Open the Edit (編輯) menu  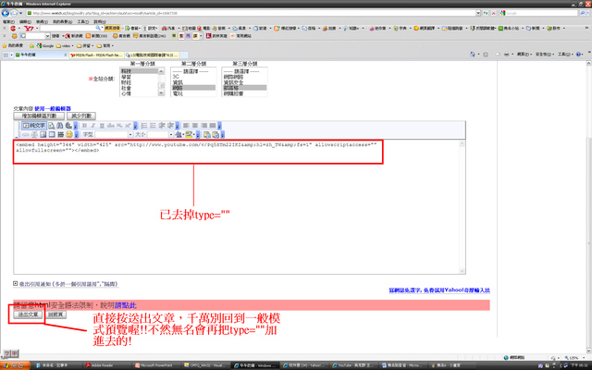coord(25,22)
